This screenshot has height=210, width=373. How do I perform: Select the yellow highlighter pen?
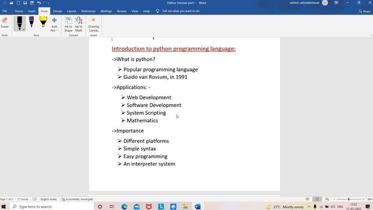(x=43, y=22)
